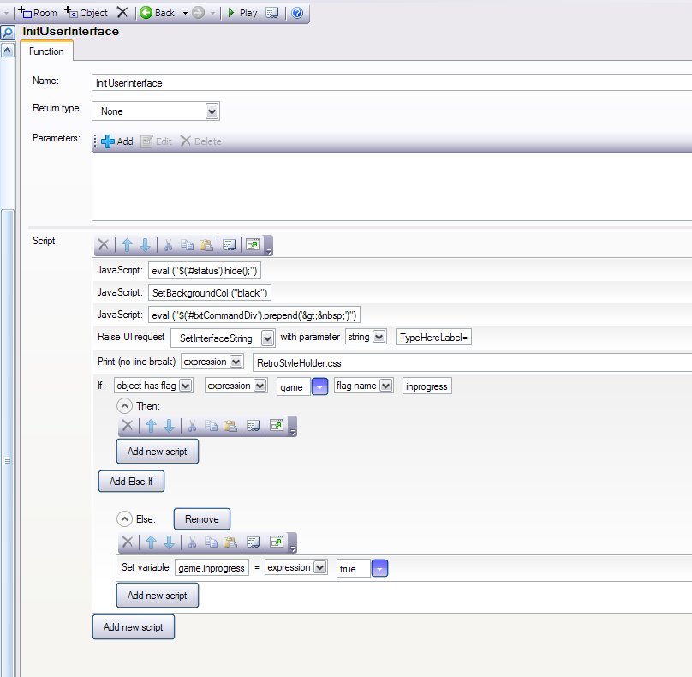Click the code view icon next to Play
This screenshot has height=677, width=692.
click(x=272, y=13)
